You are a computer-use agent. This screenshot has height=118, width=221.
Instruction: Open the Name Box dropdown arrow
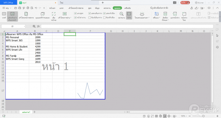pos(24,26)
